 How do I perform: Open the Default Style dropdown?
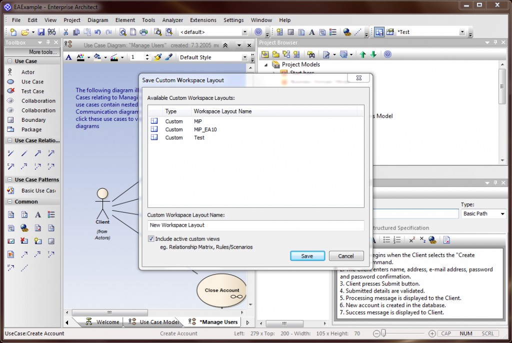coord(244,57)
